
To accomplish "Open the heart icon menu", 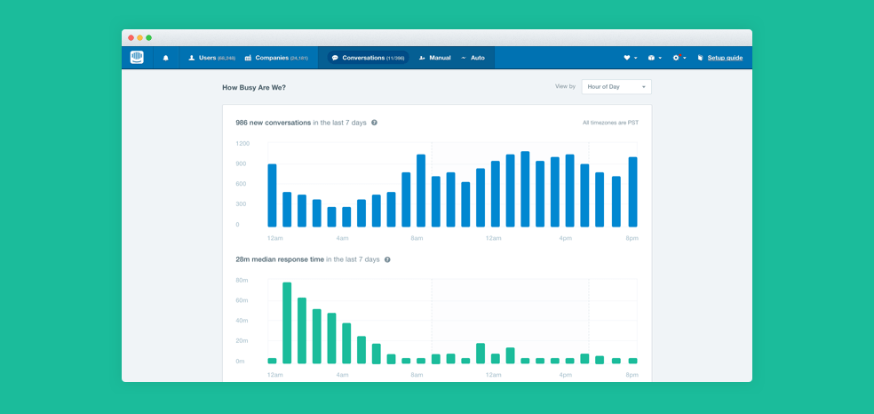I will (629, 58).
